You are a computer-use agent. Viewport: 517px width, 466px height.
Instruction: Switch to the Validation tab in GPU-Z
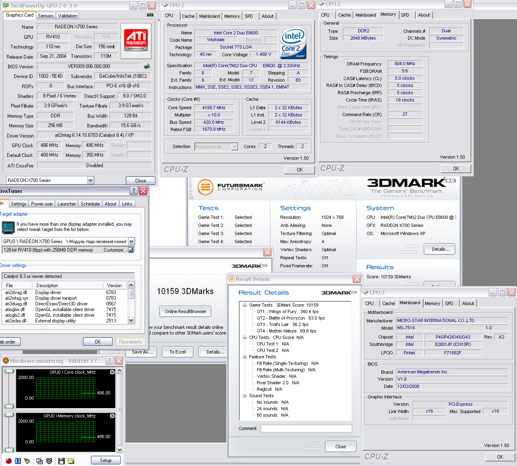click(x=68, y=16)
